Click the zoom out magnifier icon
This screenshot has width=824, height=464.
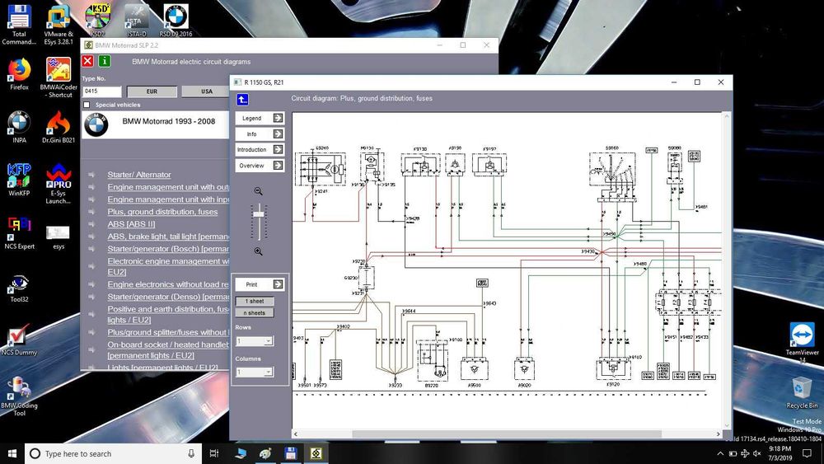pyautogui.click(x=258, y=191)
